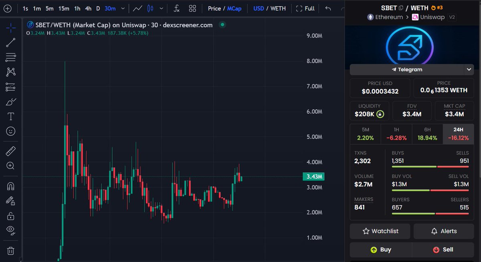
Task: Select the trend line drawing tool
Action: 11,42
